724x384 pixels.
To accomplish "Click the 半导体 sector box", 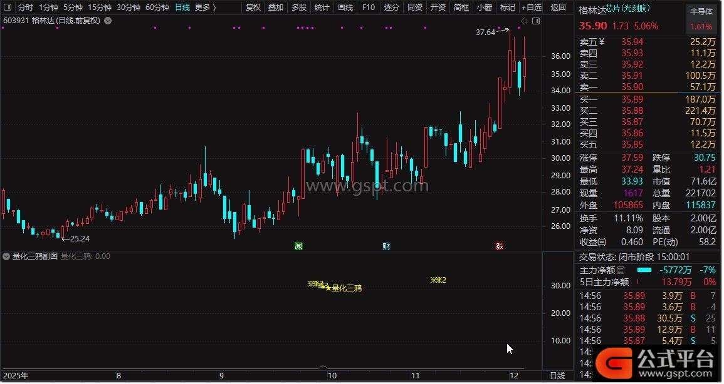I will (701, 11).
